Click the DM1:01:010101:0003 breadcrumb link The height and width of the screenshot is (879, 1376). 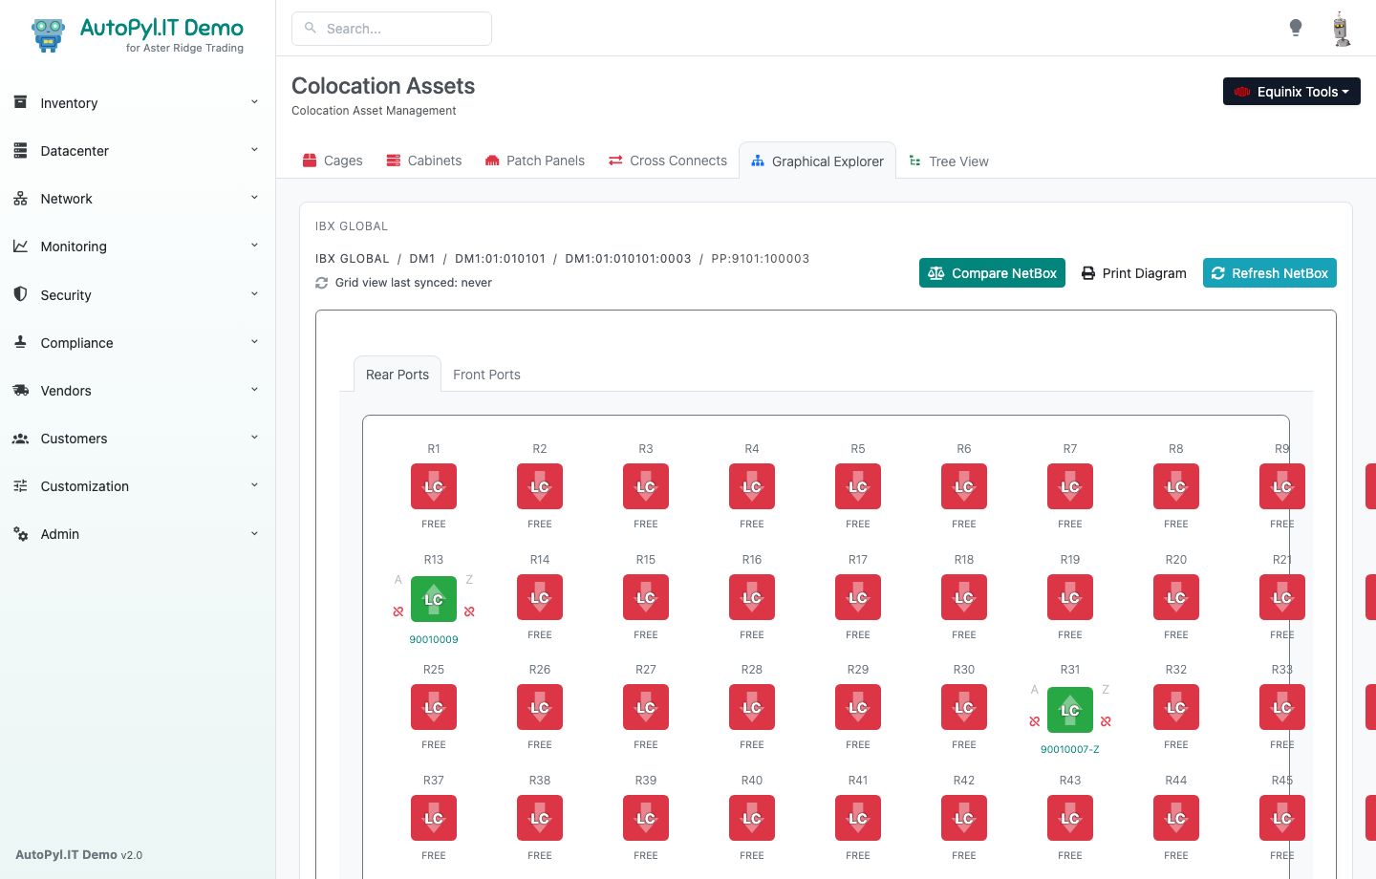(628, 259)
